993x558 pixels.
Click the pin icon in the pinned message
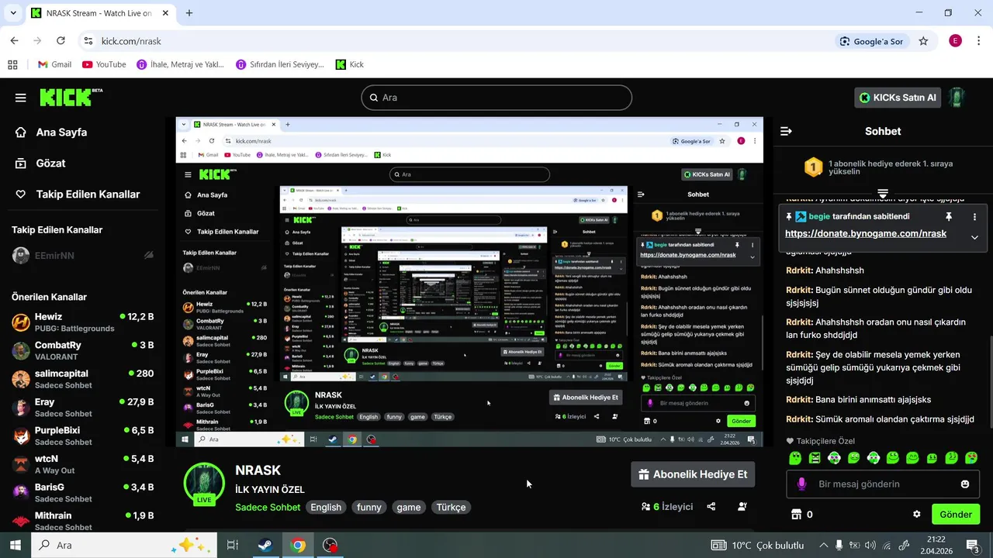click(x=948, y=217)
